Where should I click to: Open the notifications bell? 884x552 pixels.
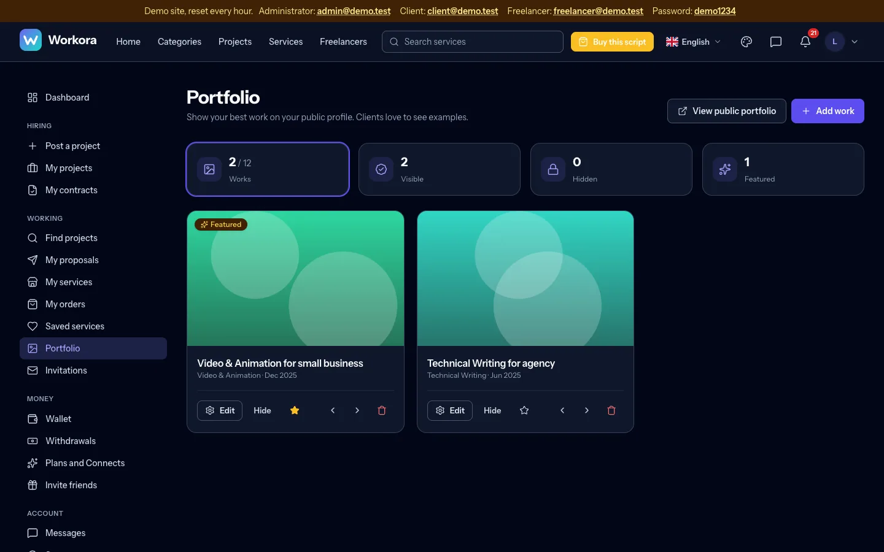click(805, 42)
